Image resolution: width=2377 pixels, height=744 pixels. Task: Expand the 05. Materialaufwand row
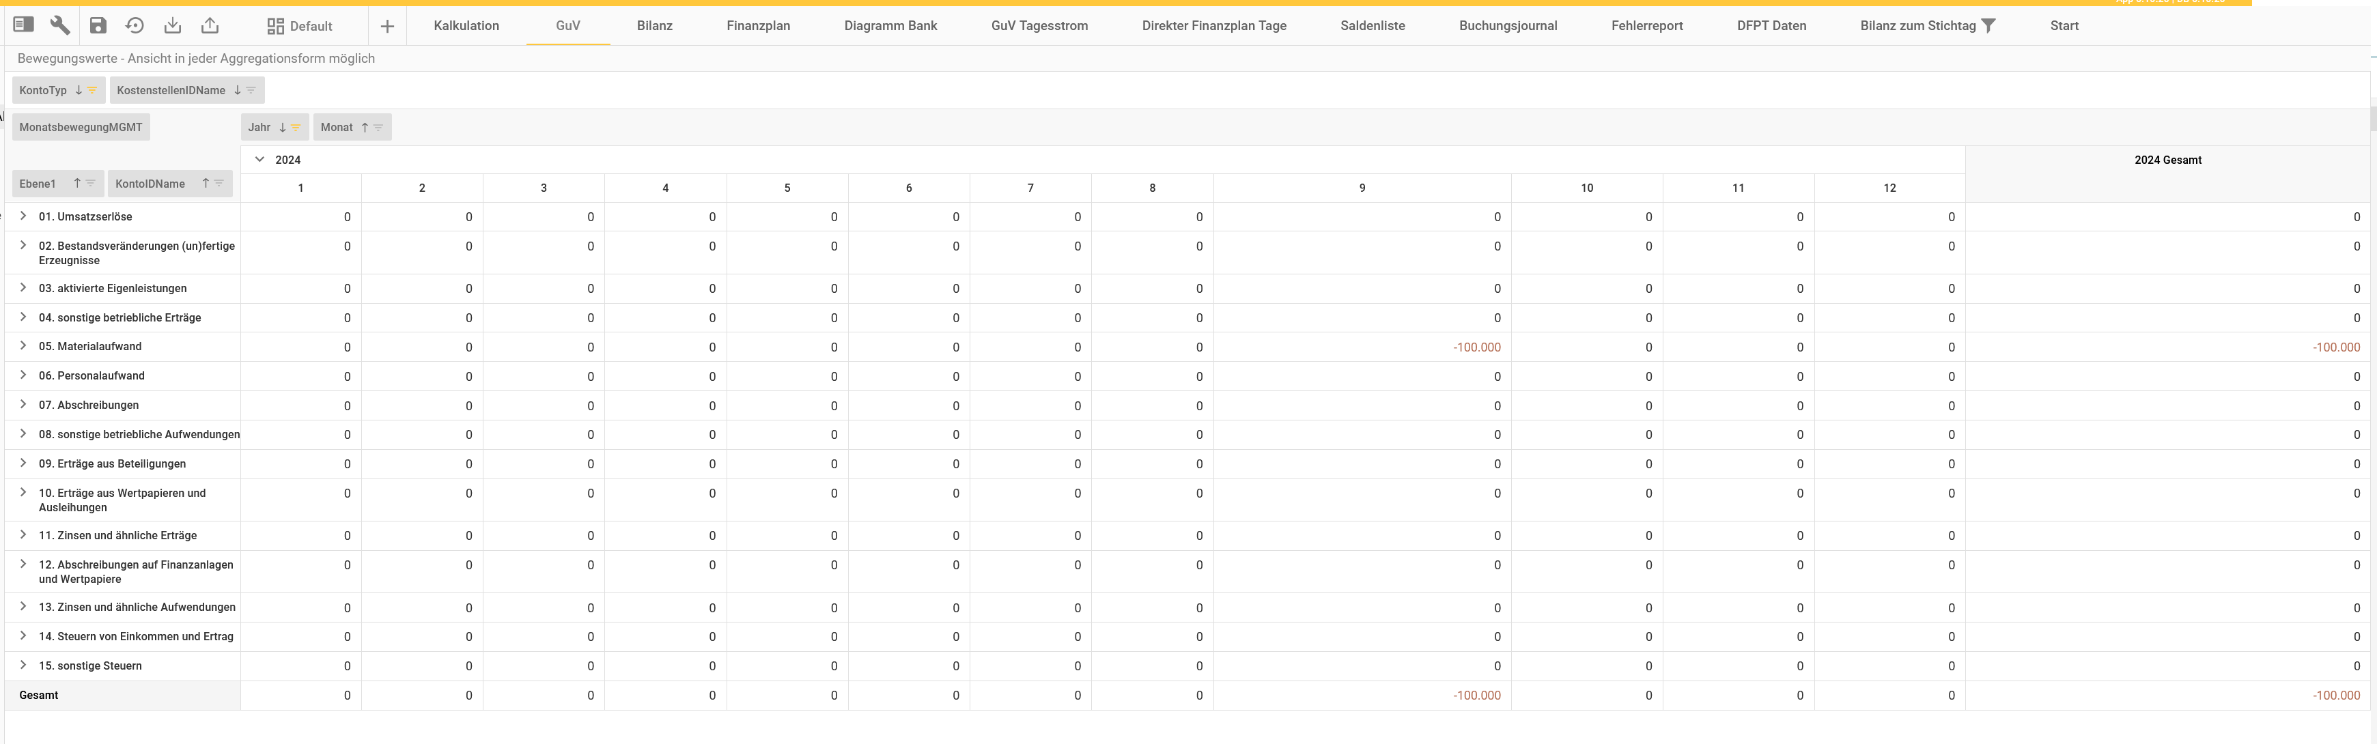pyautogui.click(x=23, y=346)
